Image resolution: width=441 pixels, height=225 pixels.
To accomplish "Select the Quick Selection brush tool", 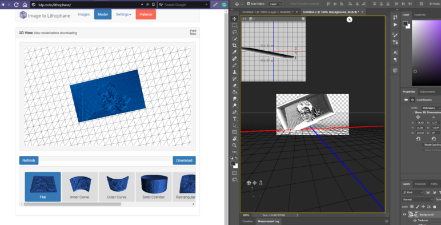I will point(234,39).
